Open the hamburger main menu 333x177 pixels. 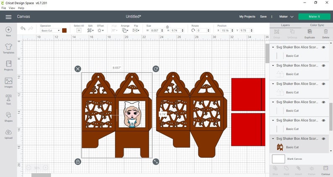[x=8, y=17]
